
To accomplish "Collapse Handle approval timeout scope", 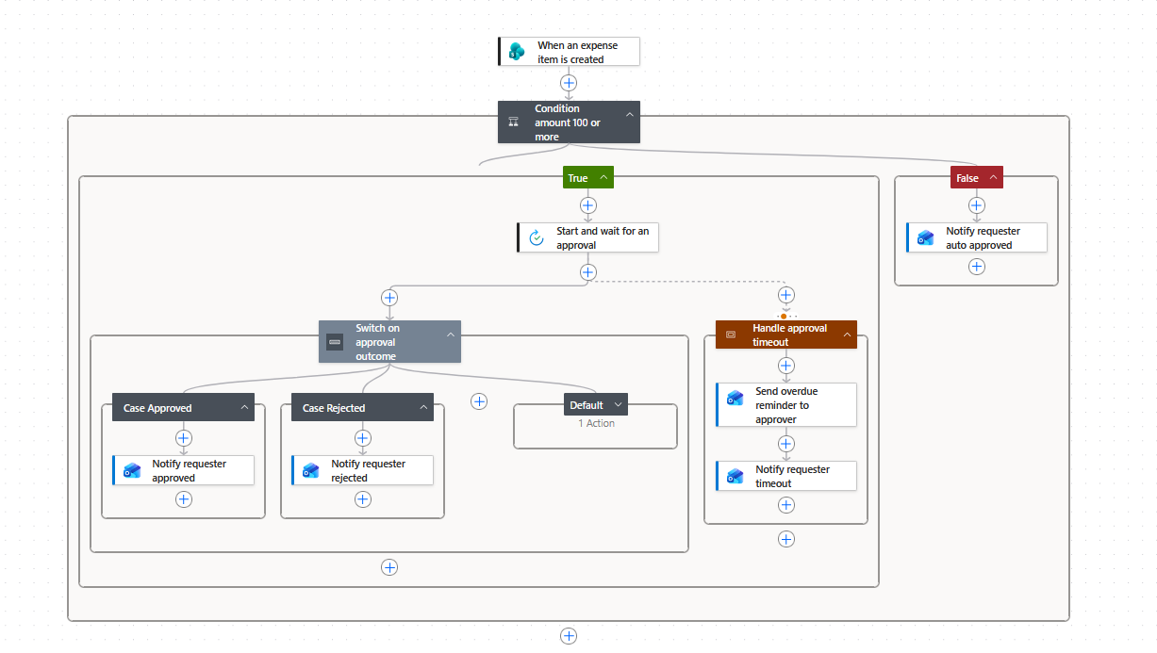I will click(847, 335).
